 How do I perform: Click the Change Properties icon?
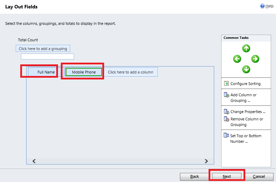coord(226,111)
